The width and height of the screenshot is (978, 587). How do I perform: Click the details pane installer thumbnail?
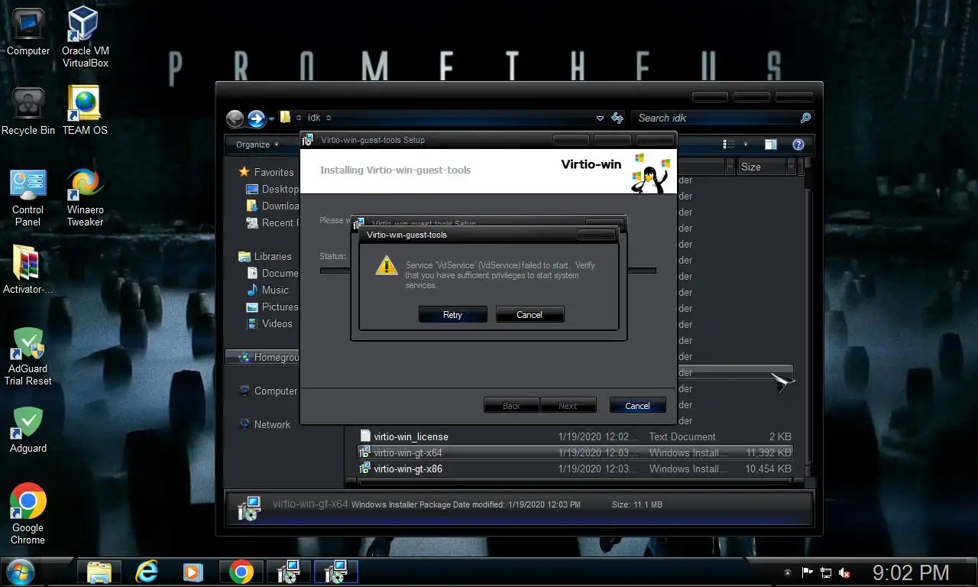[249, 508]
